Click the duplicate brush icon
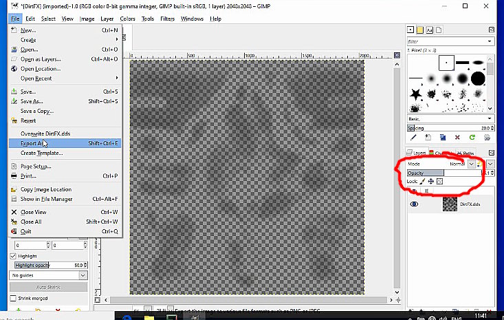 pos(443,138)
